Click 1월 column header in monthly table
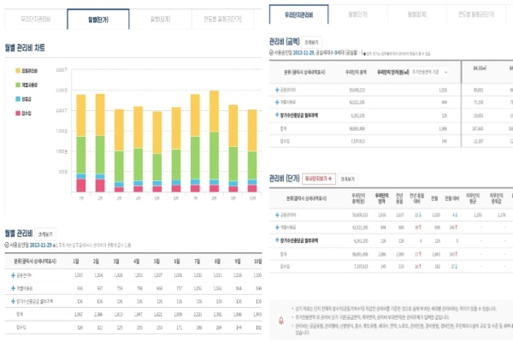 coord(76,261)
